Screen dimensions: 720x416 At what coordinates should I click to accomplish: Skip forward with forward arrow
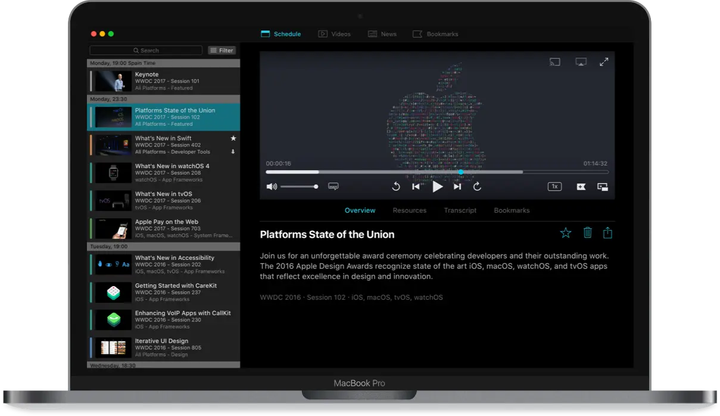pyautogui.click(x=477, y=187)
